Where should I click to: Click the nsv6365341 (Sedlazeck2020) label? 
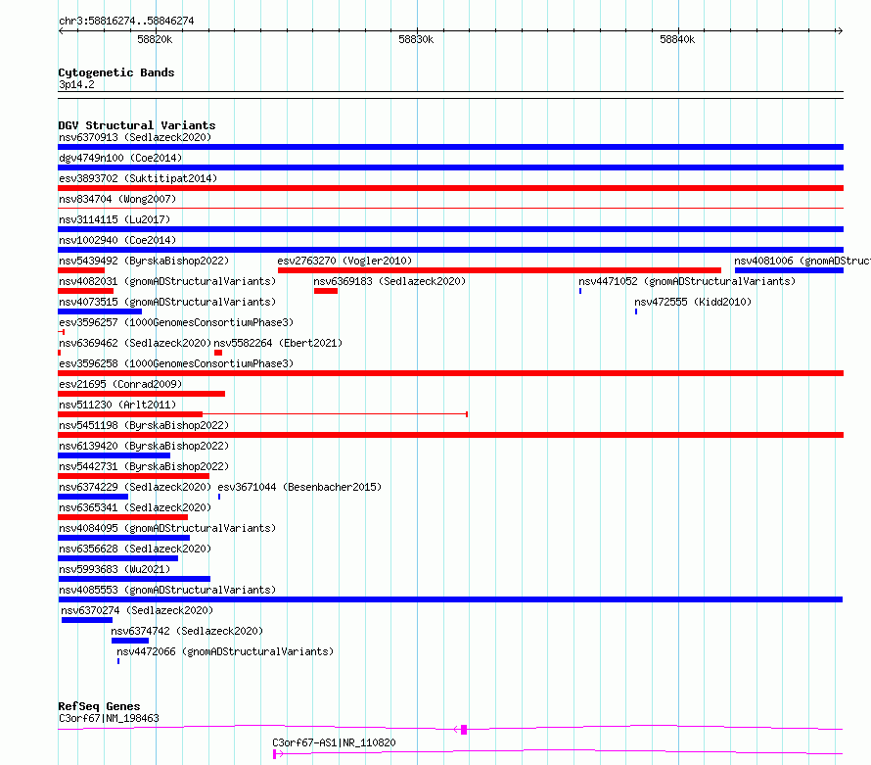pos(135,507)
